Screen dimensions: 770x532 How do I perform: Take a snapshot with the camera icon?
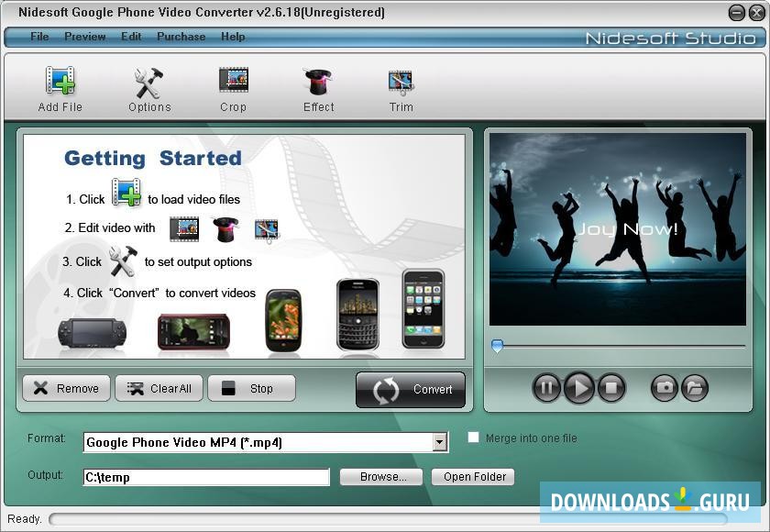click(665, 388)
